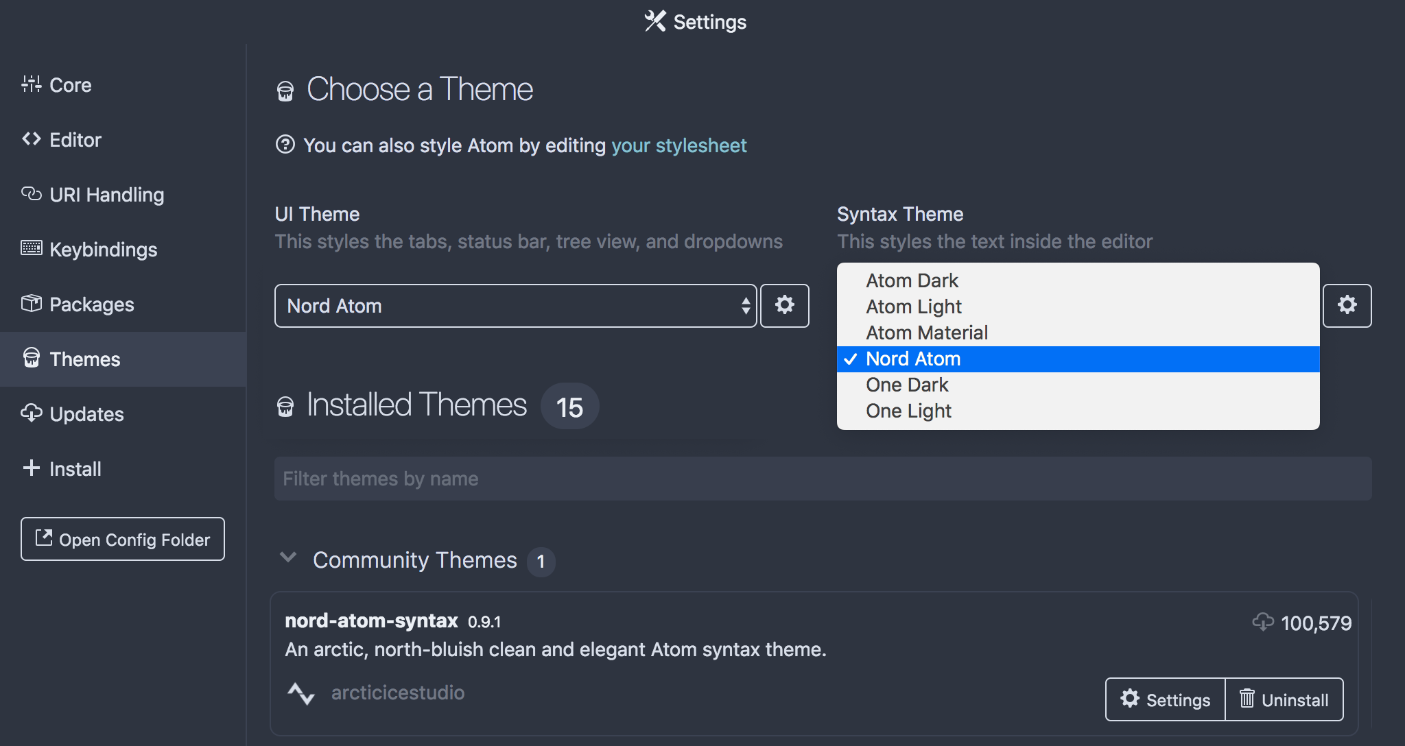Open the nord-atom-syntax package name
Image resolution: width=1405 pixels, height=746 pixels.
tap(371, 621)
